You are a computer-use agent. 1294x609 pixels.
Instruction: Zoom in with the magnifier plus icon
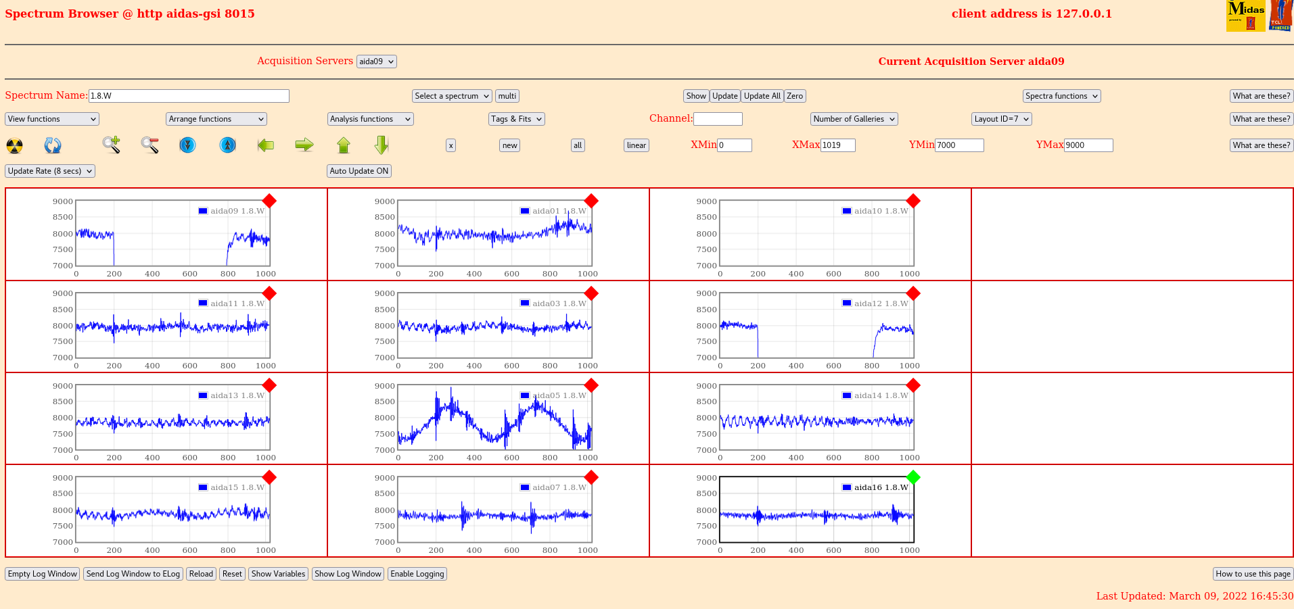(x=112, y=145)
